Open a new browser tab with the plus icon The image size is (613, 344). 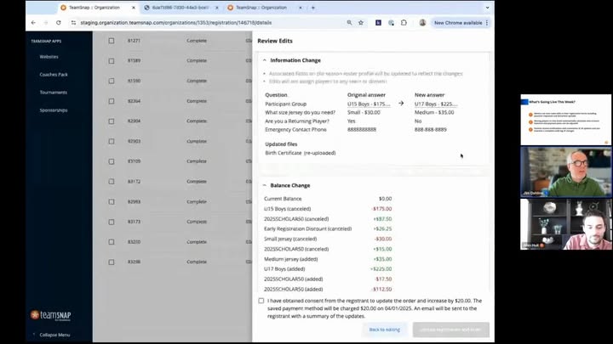coord(313,7)
